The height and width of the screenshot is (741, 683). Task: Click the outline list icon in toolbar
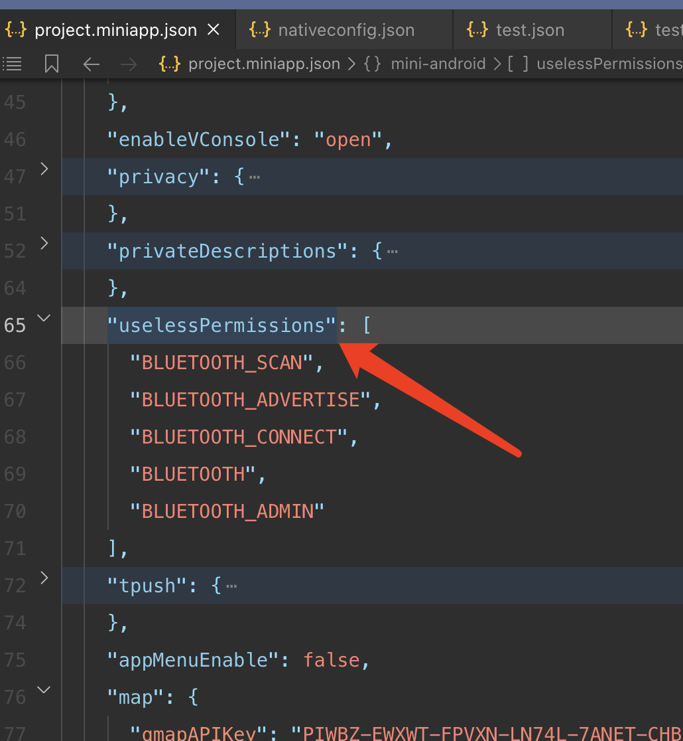pos(12,64)
